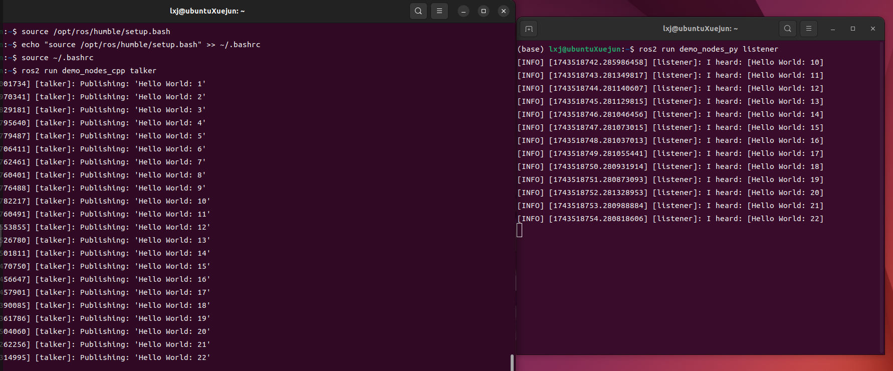Minimize the left talker terminal window
The height and width of the screenshot is (371, 893).
(x=464, y=11)
